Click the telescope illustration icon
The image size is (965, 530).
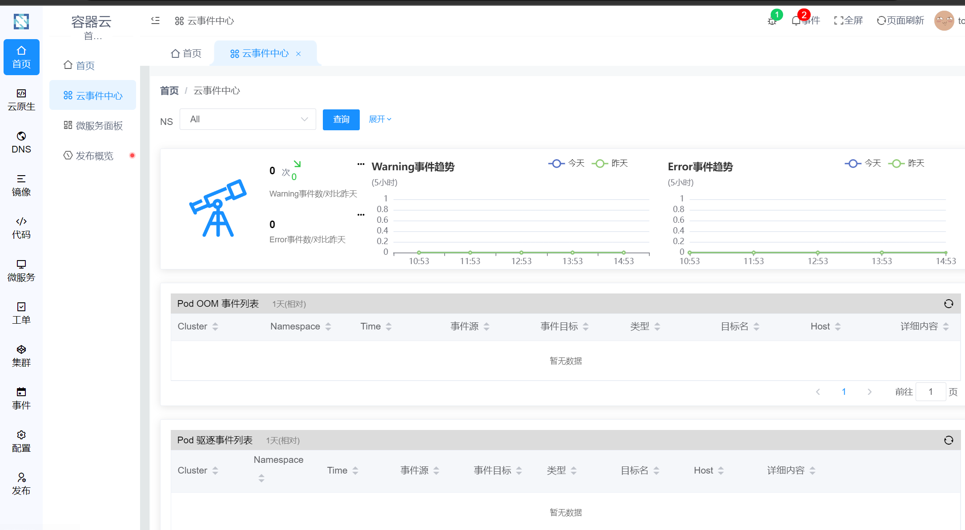tap(218, 208)
